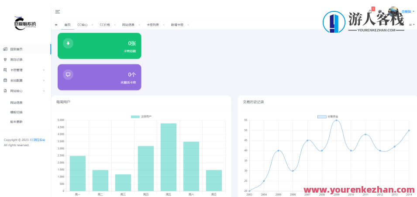Close the 新增卡密 tab

click(x=188, y=25)
